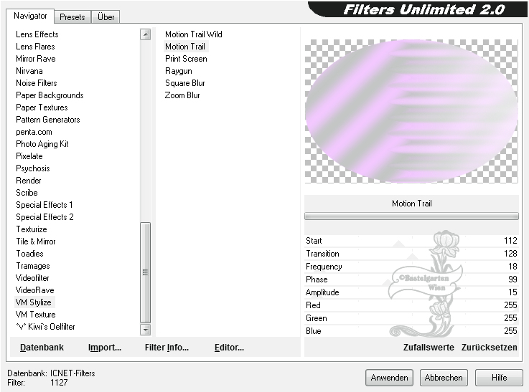The image size is (529, 392).
Task: Select the Mirror Rave category
Action: click(x=36, y=59)
